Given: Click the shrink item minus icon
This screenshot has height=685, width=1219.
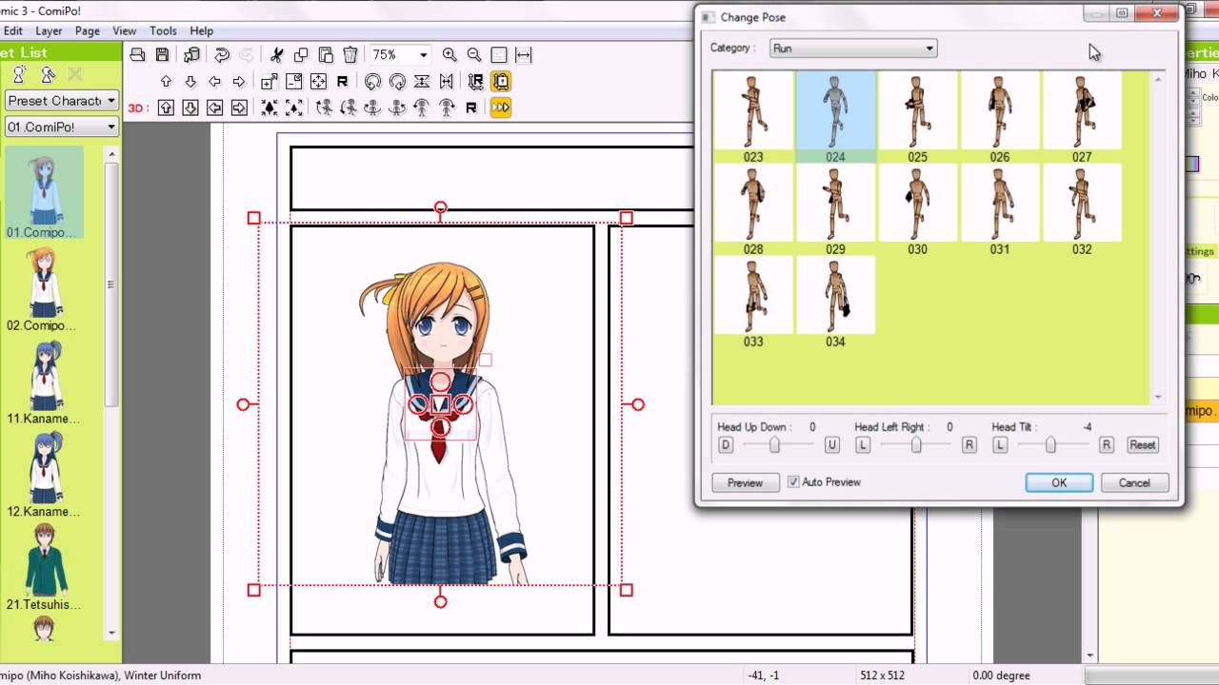Looking at the screenshot, I should click(294, 82).
